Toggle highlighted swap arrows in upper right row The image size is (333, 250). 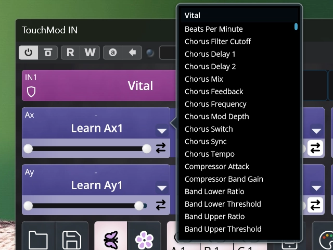coord(315,148)
